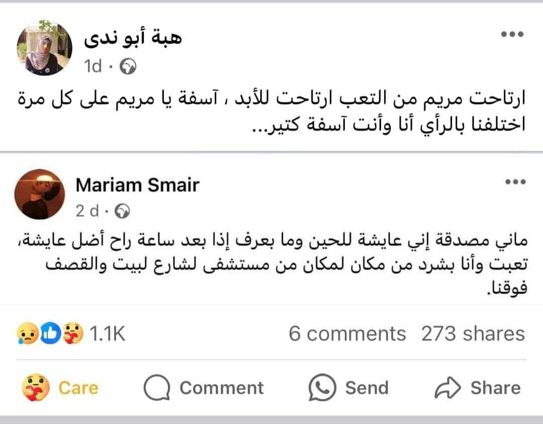Open Mariam Smair's profile name link

137,185
